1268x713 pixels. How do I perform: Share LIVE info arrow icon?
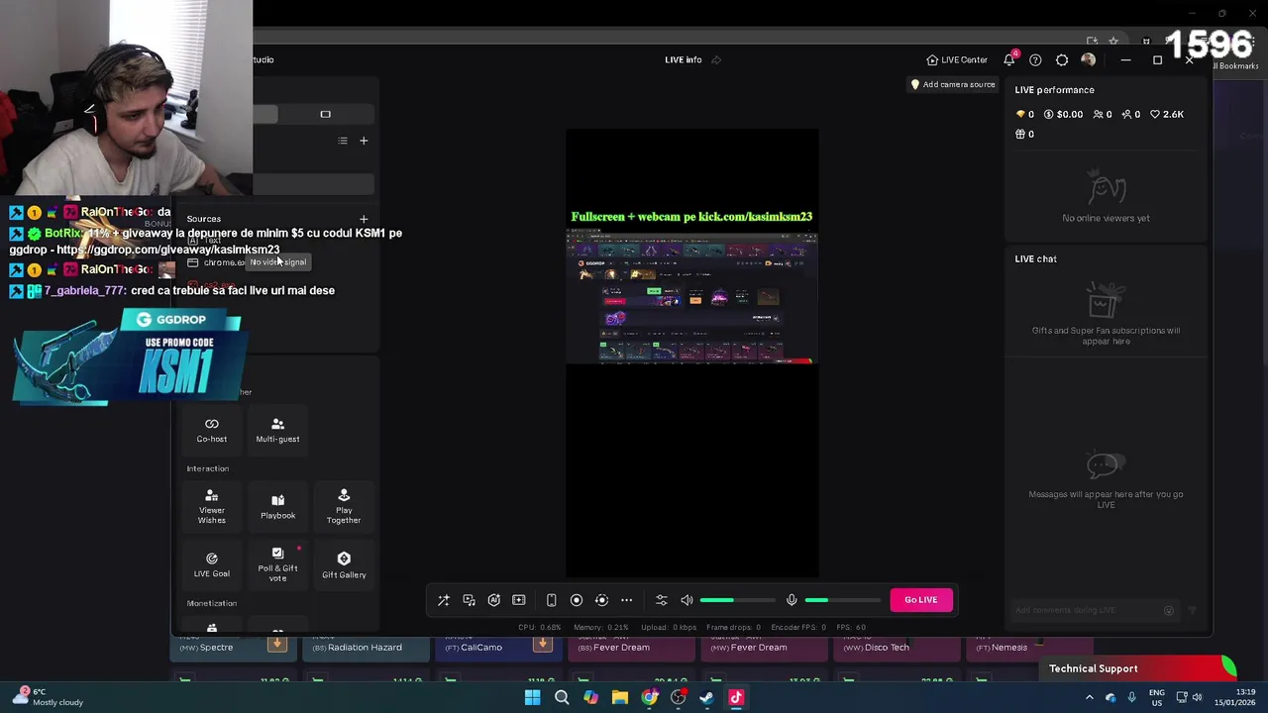tap(716, 59)
